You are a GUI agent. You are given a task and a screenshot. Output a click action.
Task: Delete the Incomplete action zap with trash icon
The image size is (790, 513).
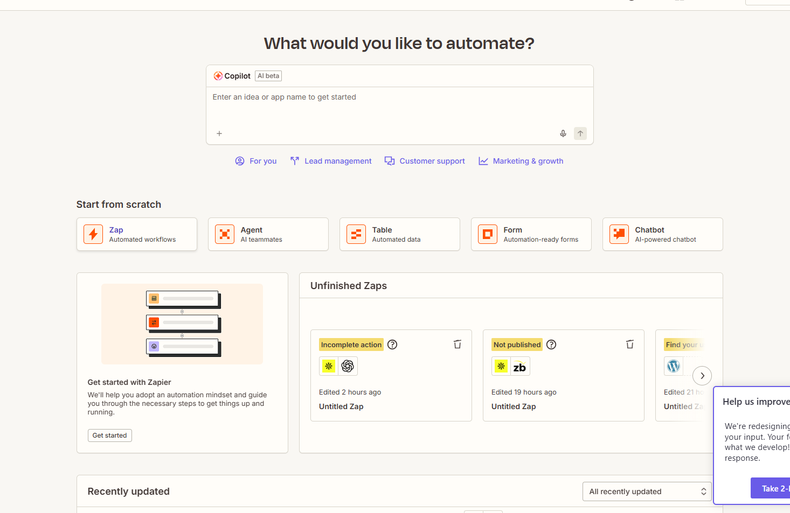tap(457, 345)
